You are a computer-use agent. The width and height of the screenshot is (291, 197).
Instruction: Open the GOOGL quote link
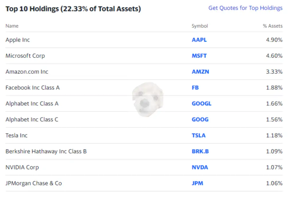coord(201,104)
